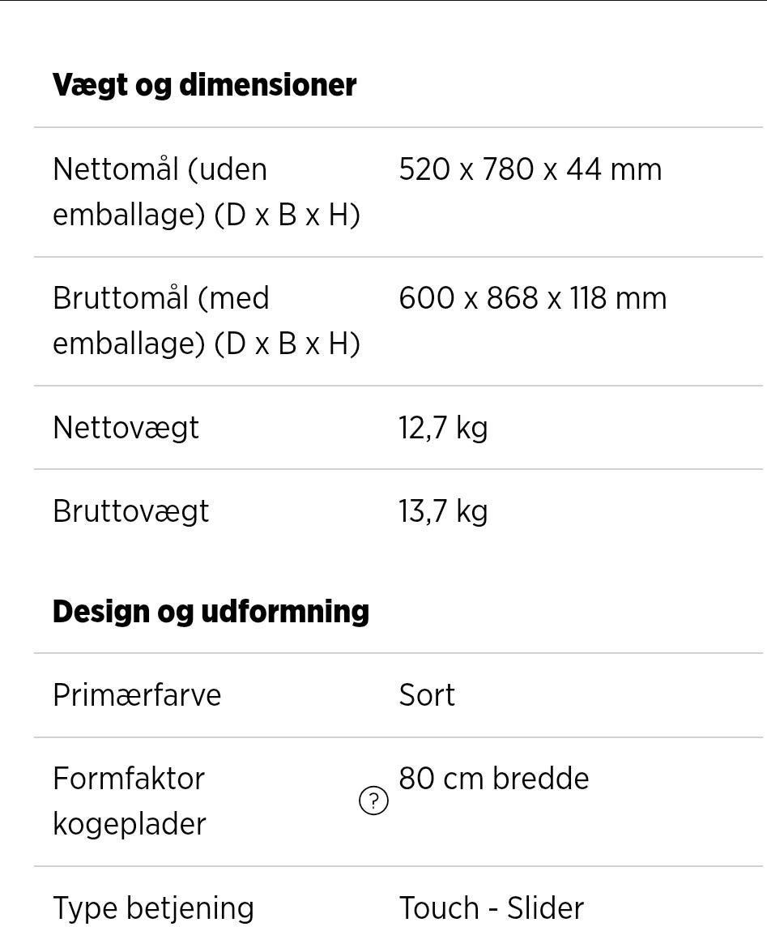
Task: Click the 600 x 868 x 118 mm value
Action: [532, 298]
